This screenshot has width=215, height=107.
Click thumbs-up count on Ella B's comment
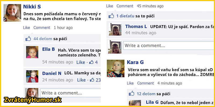93,62
